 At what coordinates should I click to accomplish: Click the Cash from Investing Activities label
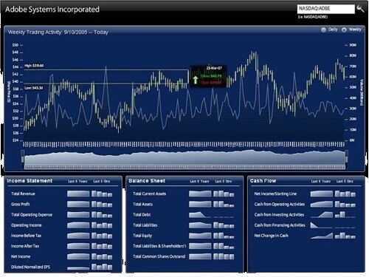click(279, 215)
